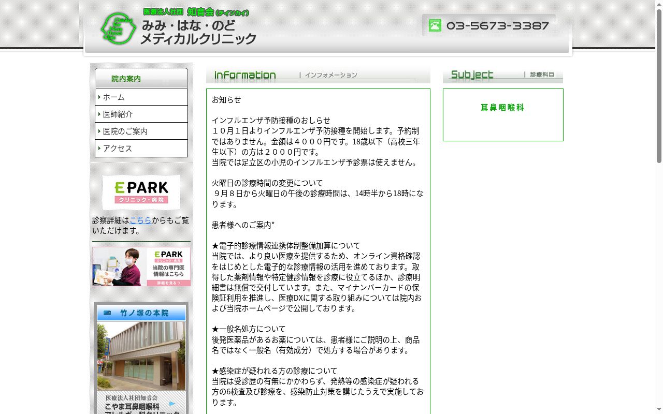Follow the こちら link
The image size is (663, 414).
tap(140, 220)
